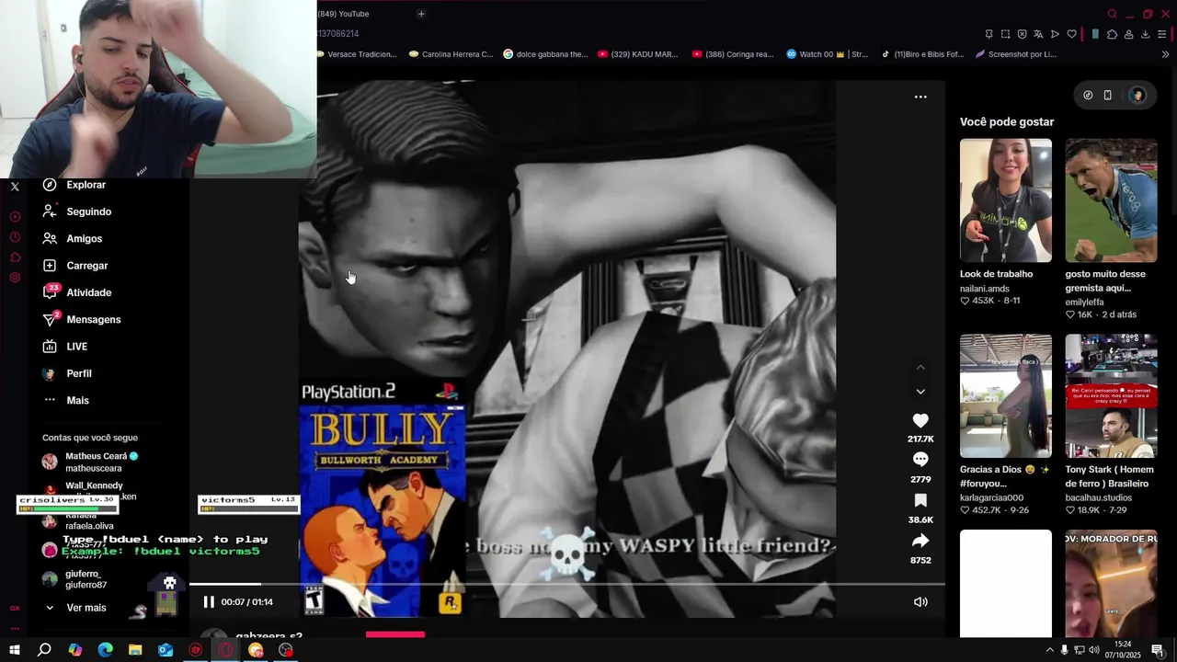The image size is (1177, 662).
Task: Select the (849) YouTube tab
Action: coord(343,14)
